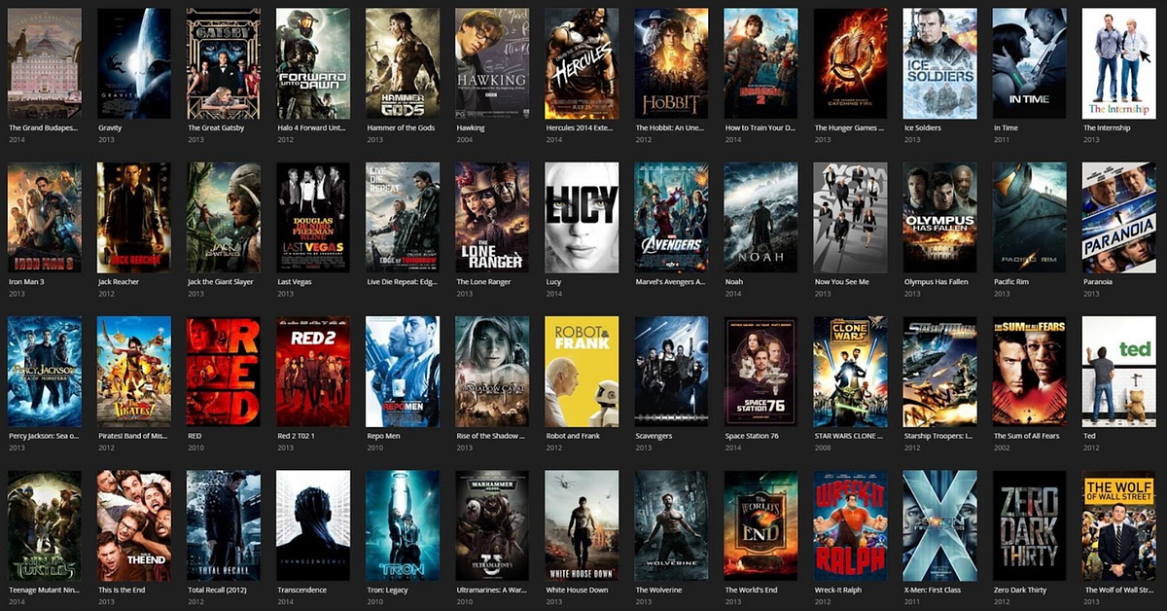Select Teenage Mutant Ninja Turtles poster
The width and height of the screenshot is (1167, 611).
point(45,525)
